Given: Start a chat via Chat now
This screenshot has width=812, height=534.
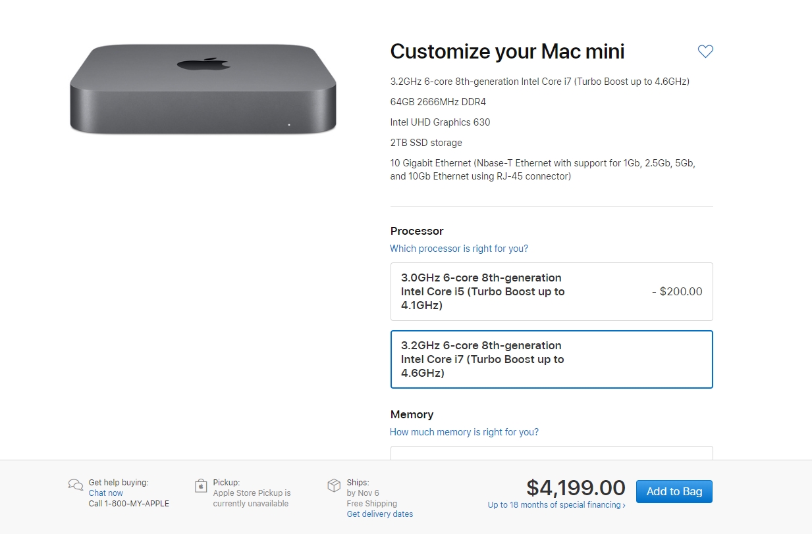Looking at the screenshot, I should [106, 493].
